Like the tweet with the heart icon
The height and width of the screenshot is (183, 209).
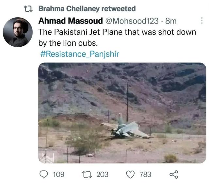coord(130,175)
